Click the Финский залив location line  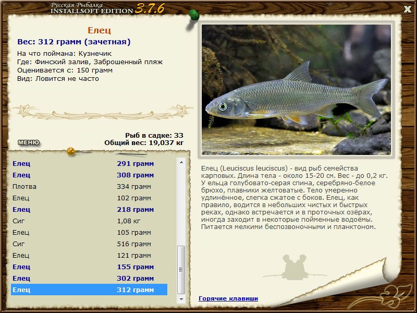point(90,62)
